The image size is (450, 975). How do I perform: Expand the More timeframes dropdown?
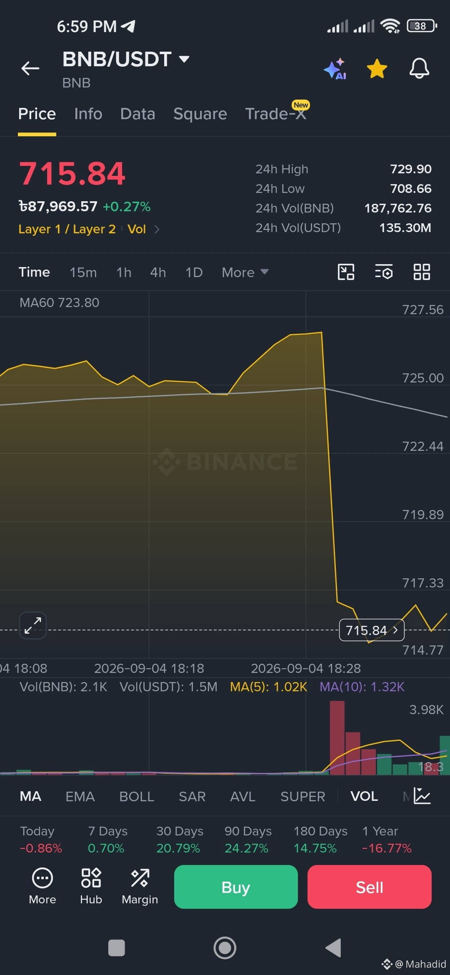point(245,272)
